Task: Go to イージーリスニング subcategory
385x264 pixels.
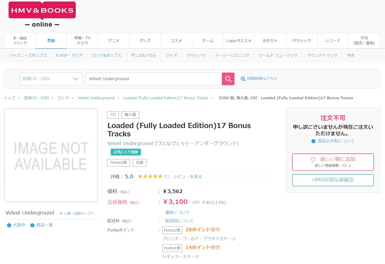Action: tap(232, 56)
